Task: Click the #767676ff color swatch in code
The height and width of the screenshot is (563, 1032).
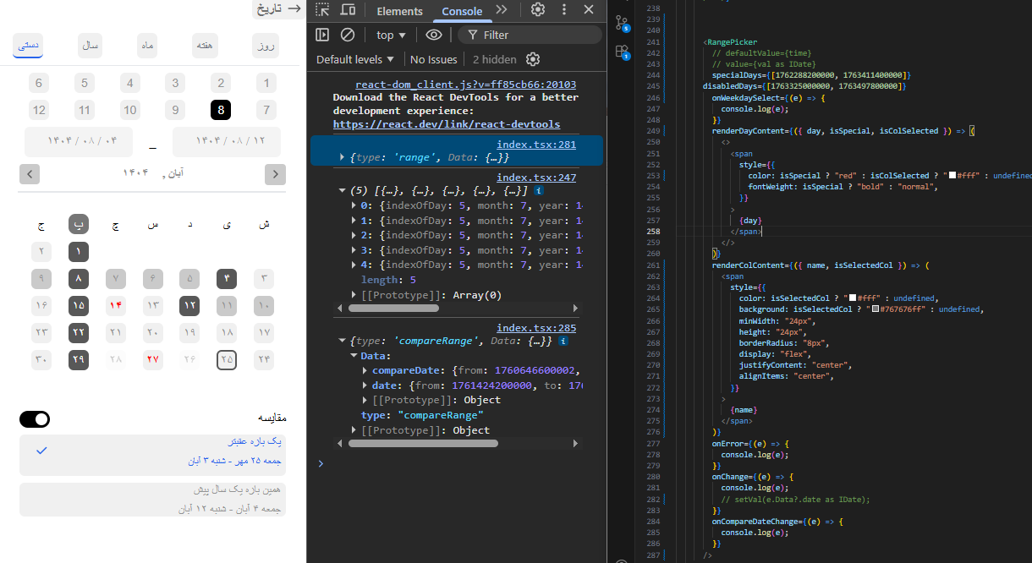Action: pyautogui.click(x=876, y=309)
